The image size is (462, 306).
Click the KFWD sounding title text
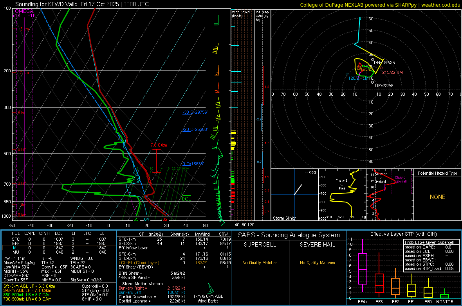coord(82,4)
